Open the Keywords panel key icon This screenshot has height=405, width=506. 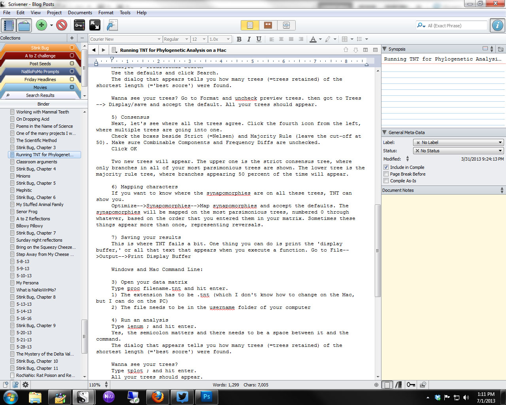[x=79, y=25]
